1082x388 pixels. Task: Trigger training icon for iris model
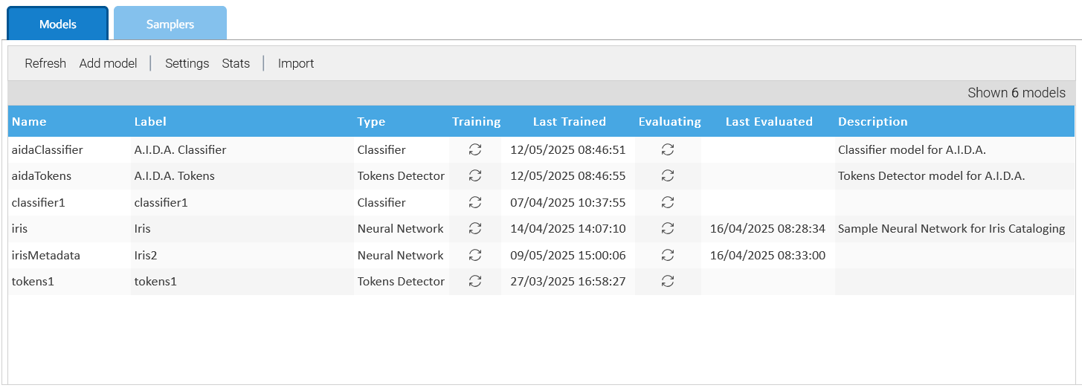[x=475, y=228]
